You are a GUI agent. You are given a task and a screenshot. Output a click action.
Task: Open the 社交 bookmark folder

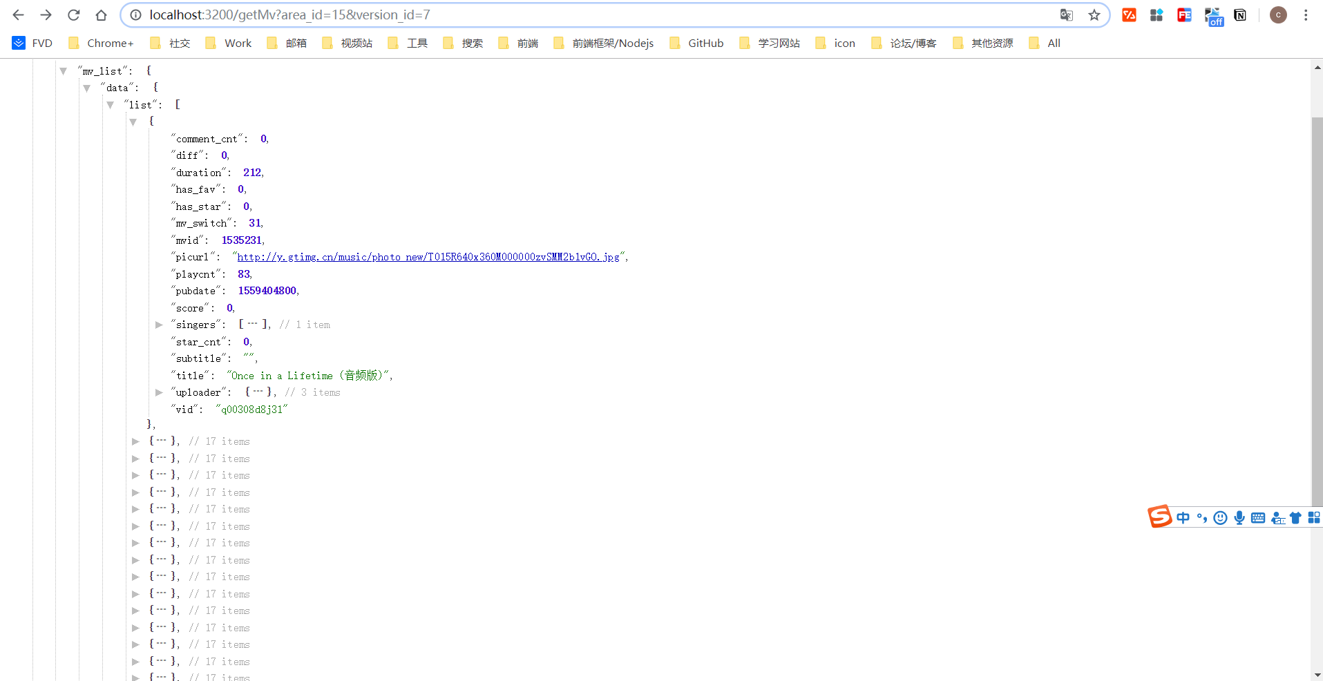point(170,43)
